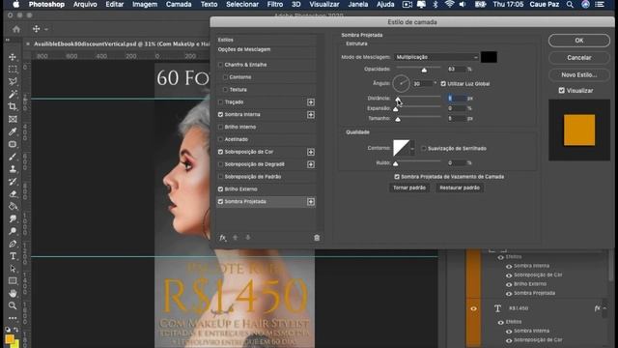The width and height of the screenshot is (618, 348).
Task: Toggle the Visualizar preview checkbox
Action: tap(562, 90)
